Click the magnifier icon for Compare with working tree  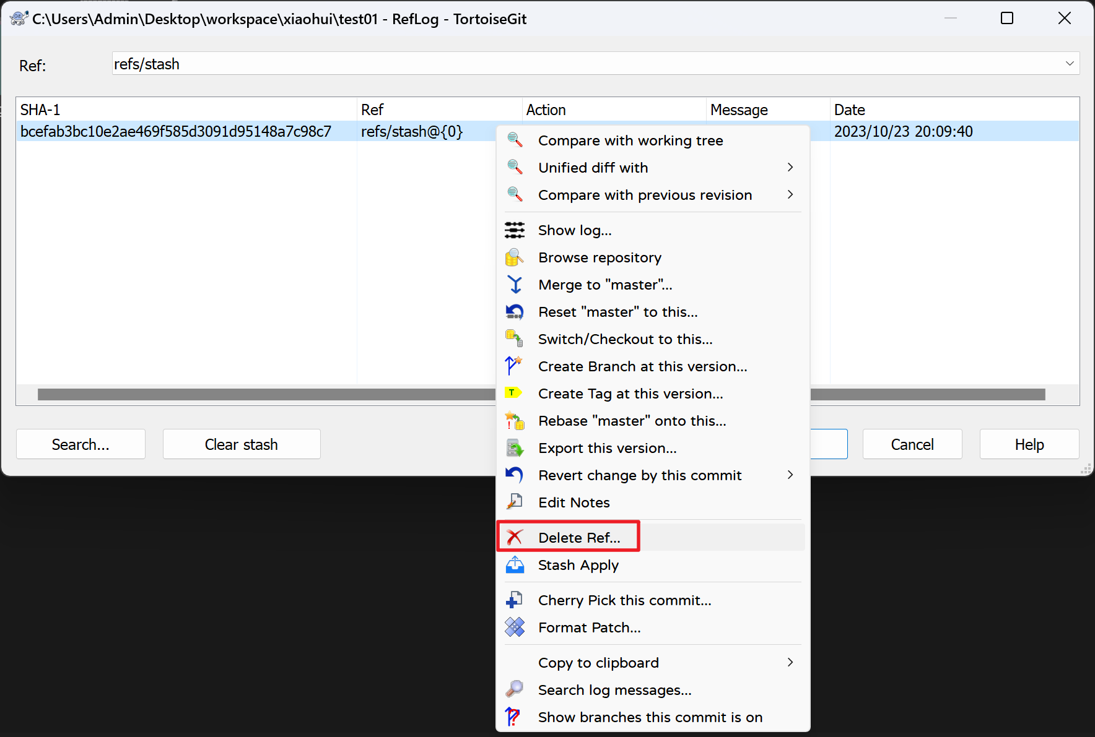(515, 140)
